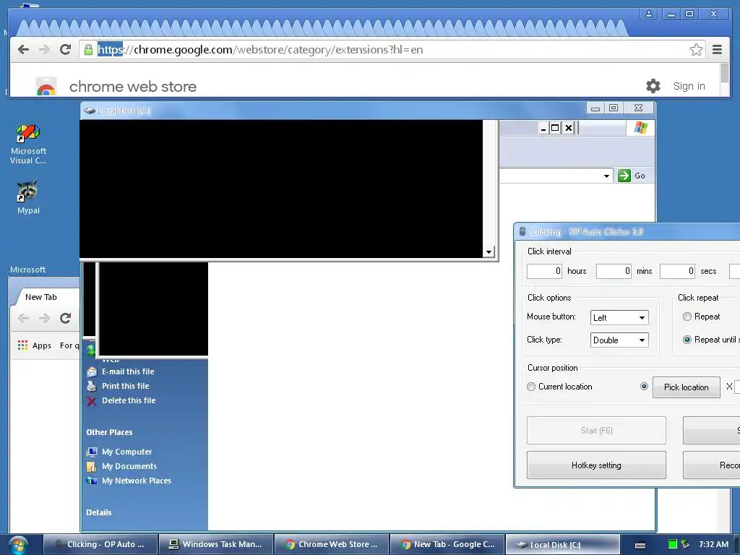The width and height of the screenshot is (740, 555).
Task: Go forward in Chrome Web Store window
Action: pyautogui.click(x=44, y=50)
